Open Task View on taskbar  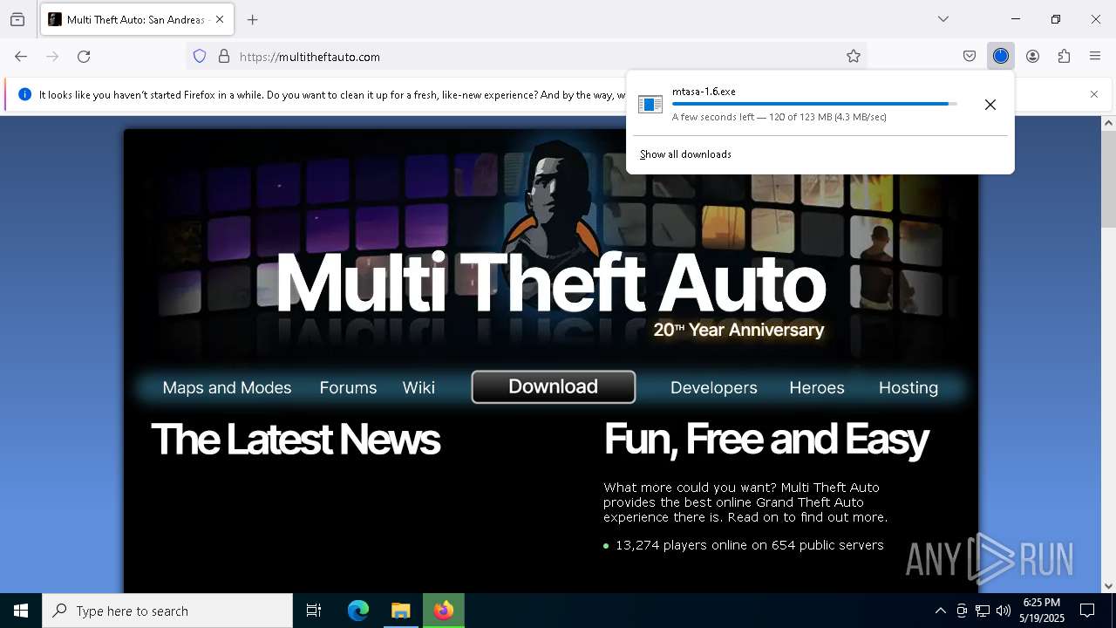(x=314, y=611)
